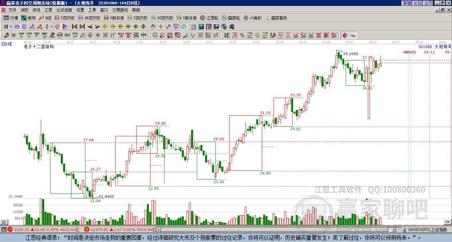Select the crosshair cursor tool
This screenshot has height=242, width=452.
pyautogui.click(x=161, y=27)
